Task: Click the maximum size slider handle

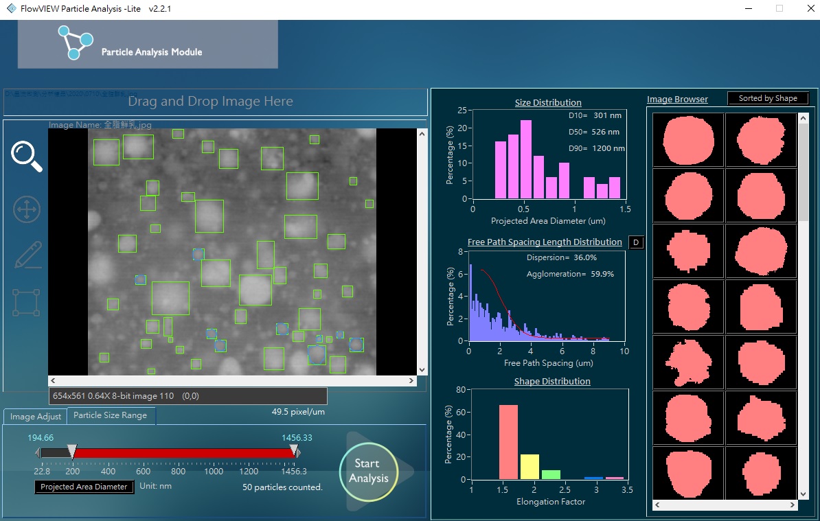Action: point(295,451)
